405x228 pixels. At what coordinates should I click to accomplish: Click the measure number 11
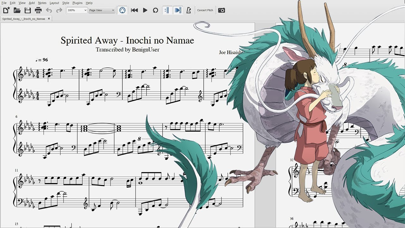(17, 170)
